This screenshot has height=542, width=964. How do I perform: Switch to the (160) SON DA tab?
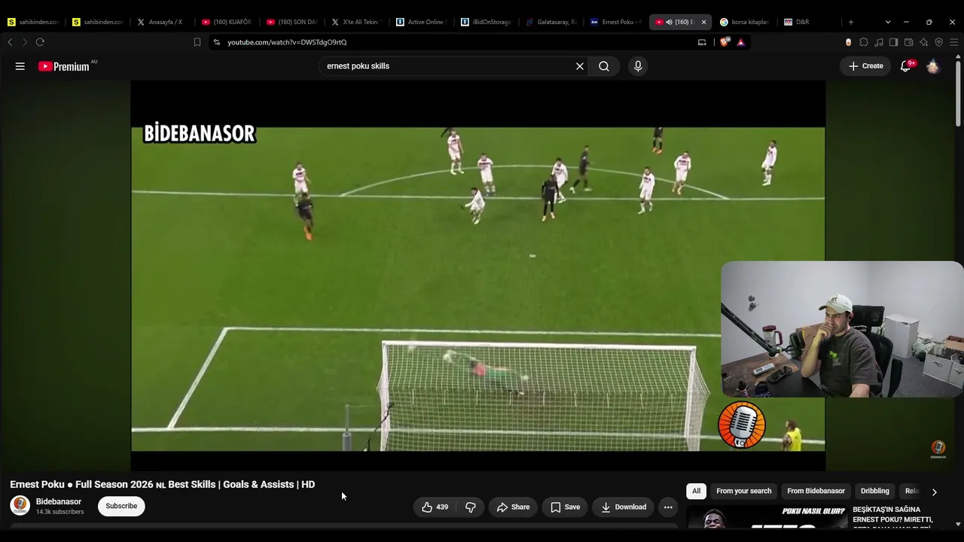tap(291, 22)
